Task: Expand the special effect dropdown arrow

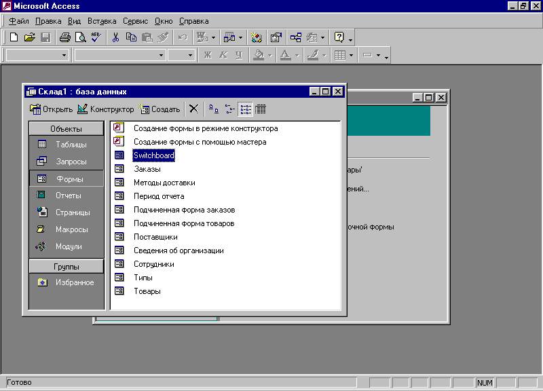Action: pyautogui.click(x=378, y=55)
